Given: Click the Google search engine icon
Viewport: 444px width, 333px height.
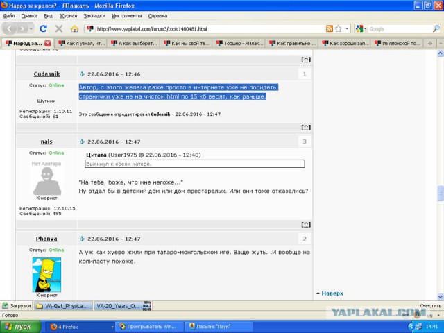Looking at the screenshot, I should coord(359,28).
